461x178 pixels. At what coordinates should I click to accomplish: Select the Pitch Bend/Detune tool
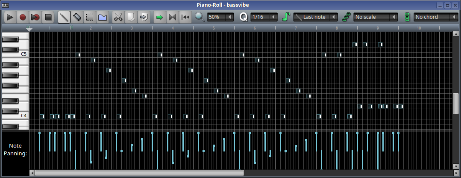103,17
